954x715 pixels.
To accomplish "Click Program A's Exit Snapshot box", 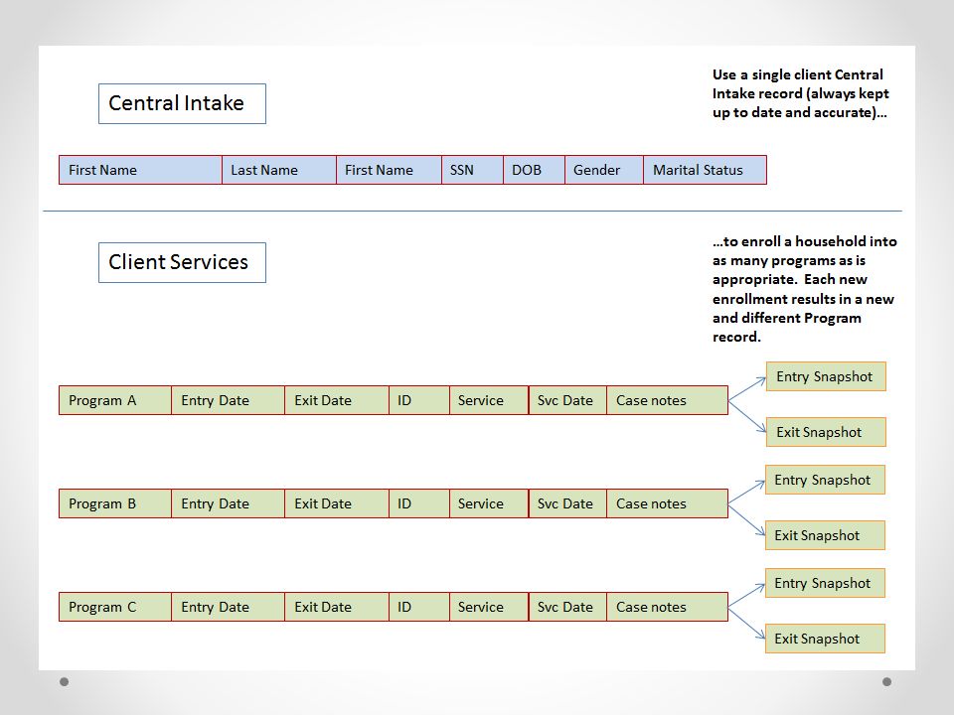I will click(x=826, y=432).
